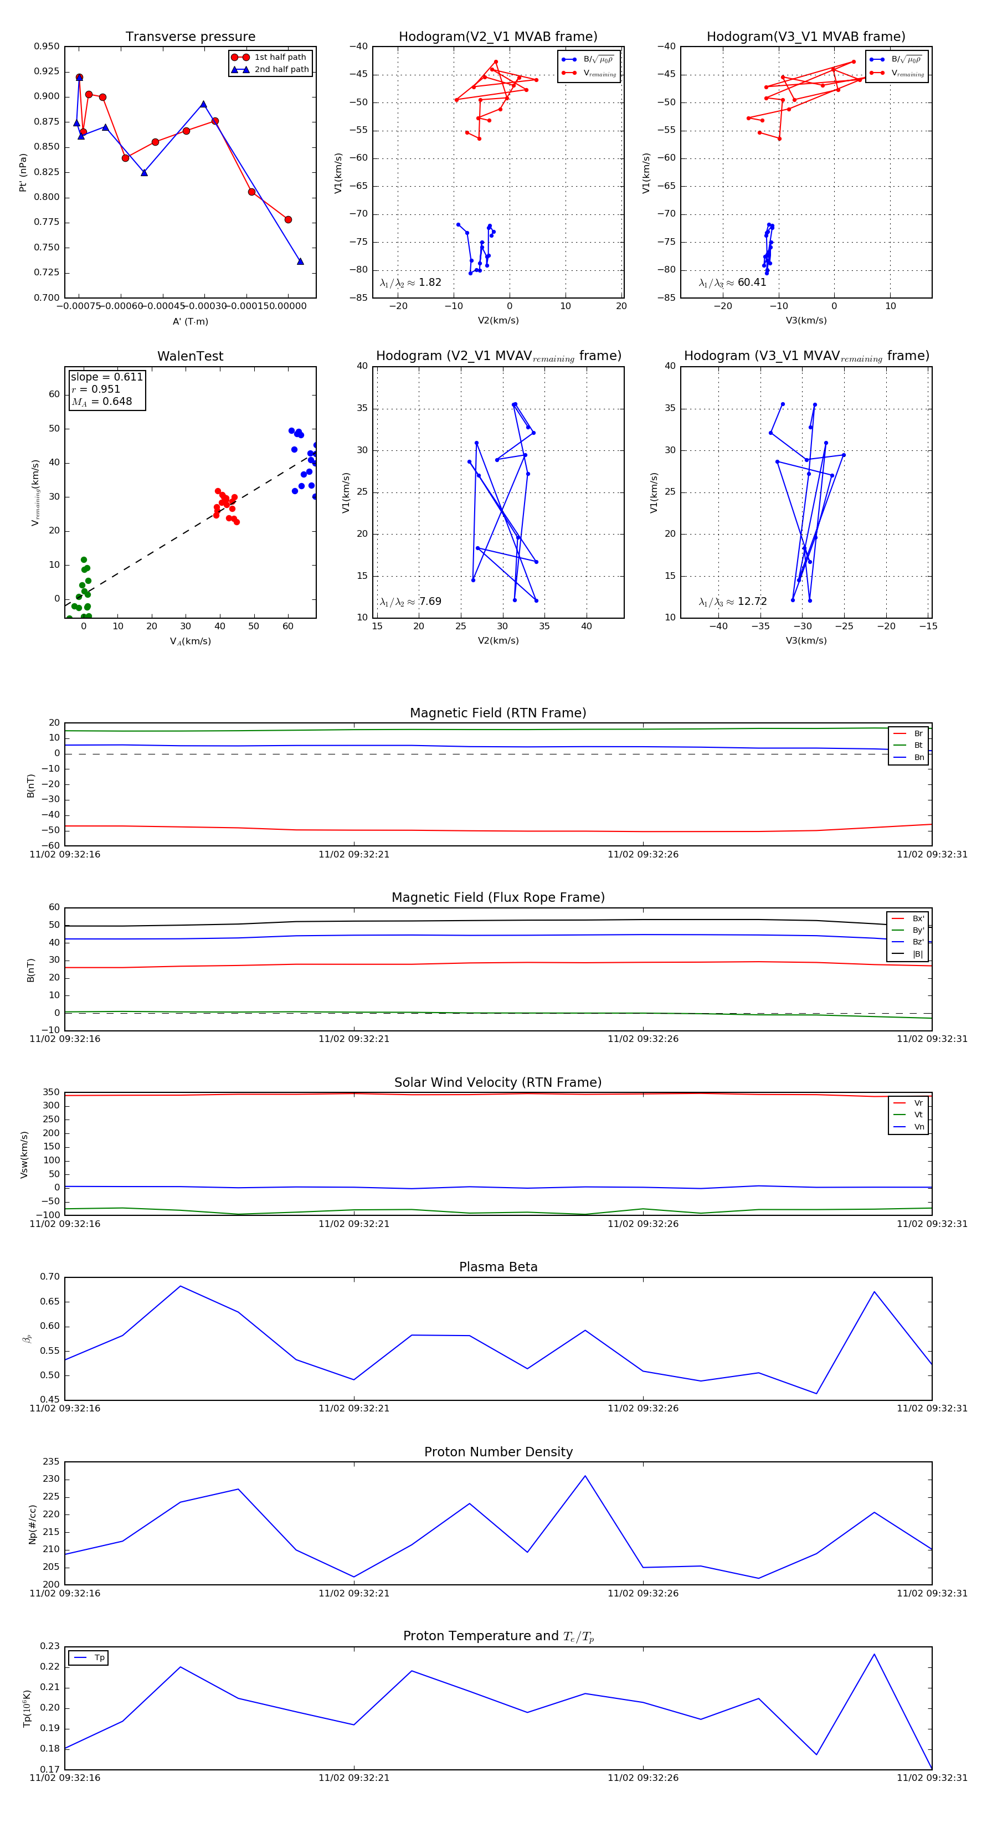Click the red data cluster in WalenTest

coord(225,505)
